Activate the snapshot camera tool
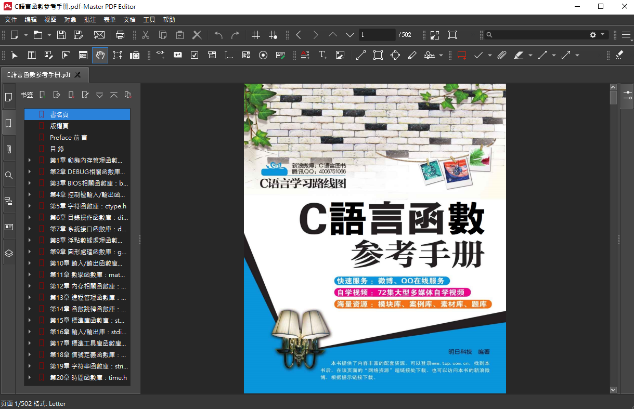 click(135, 55)
